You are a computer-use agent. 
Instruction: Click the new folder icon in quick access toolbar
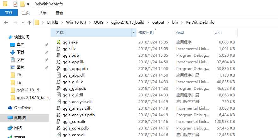(22, 4)
